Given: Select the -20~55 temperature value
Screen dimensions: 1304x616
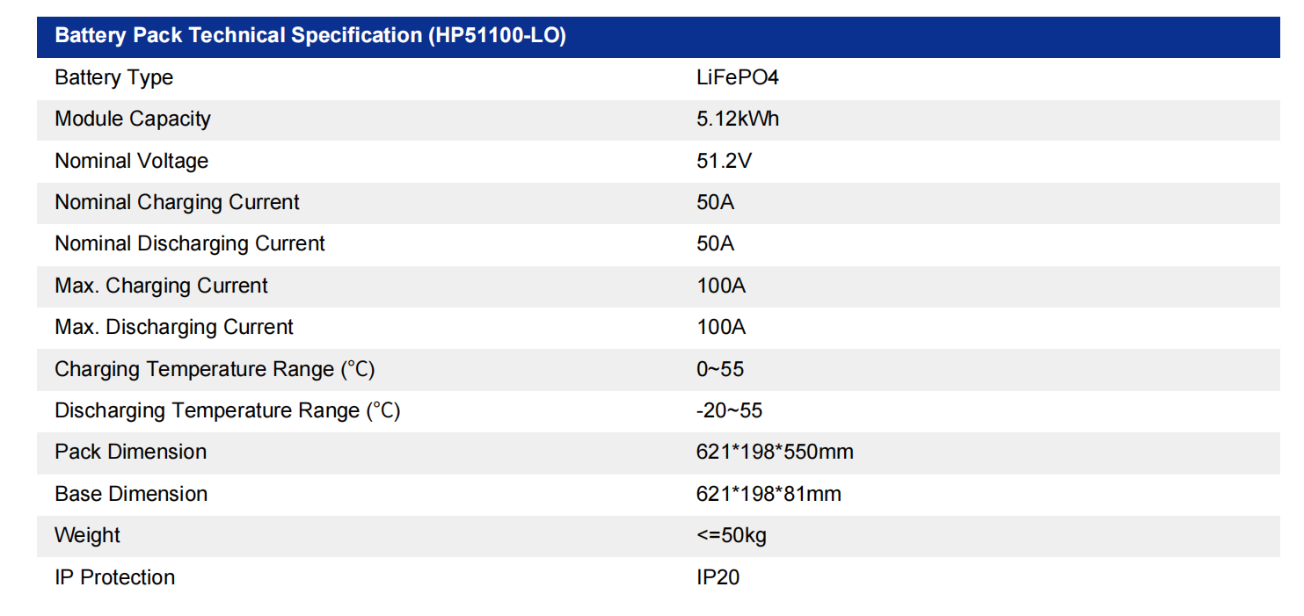Looking at the screenshot, I should [729, 410].
